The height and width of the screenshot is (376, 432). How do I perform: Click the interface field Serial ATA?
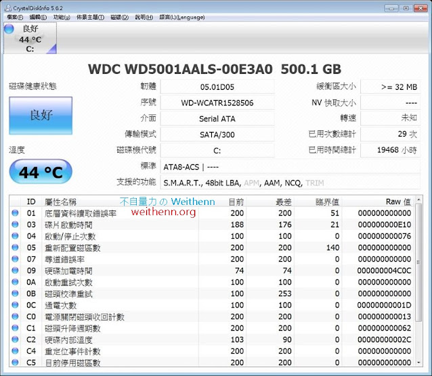coord(217,119)
